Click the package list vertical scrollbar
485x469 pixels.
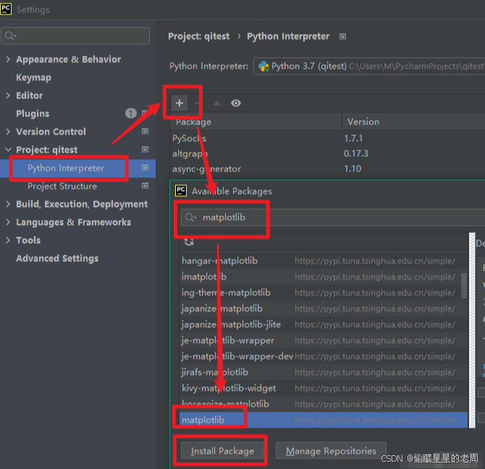(x=464, y=285)
